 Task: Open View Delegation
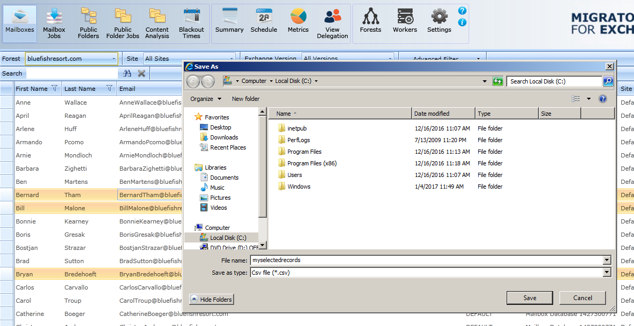332,24
